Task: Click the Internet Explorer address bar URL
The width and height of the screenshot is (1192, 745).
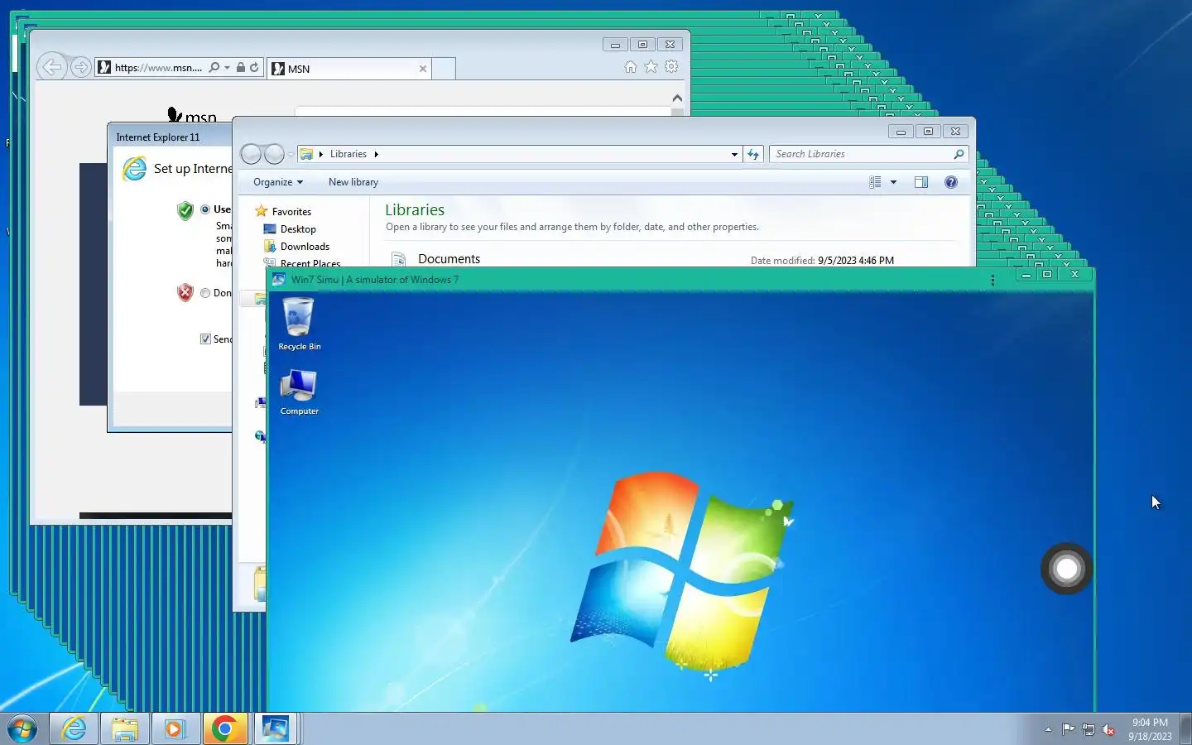Action: pyautogui.click(x=158, y=68)
